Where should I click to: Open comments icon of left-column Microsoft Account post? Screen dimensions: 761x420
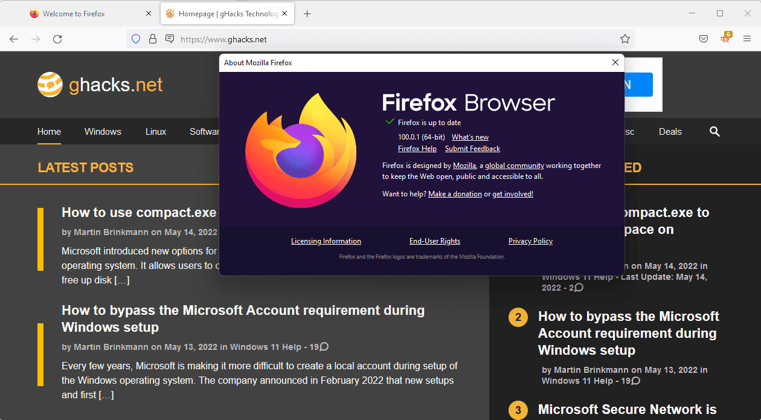[324, 347]
